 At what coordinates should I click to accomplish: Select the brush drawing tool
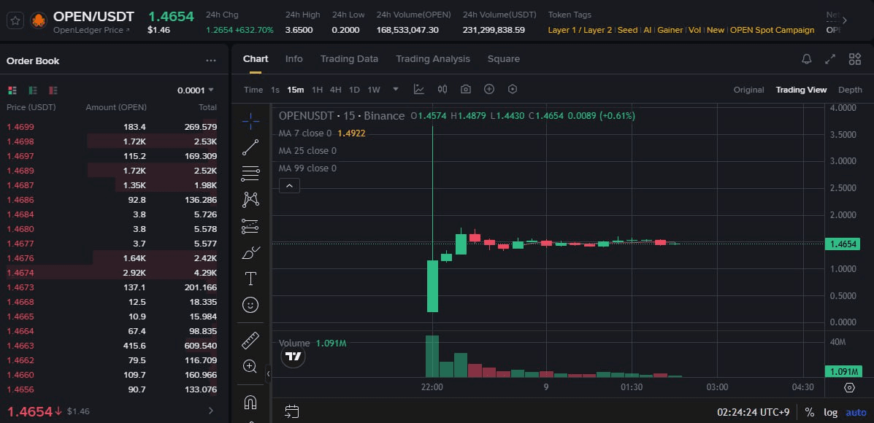pyautogui.click(x=251, y=252)
